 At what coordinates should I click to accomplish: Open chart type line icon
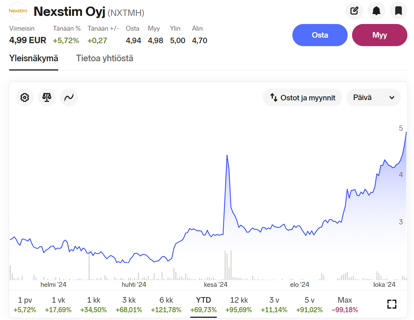(x=69, y=97)
